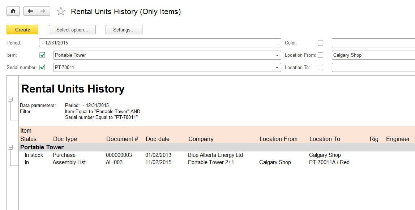The image size is (415, 210).
Task: Uncheck the Serial number filter checkbox
Action: tap(42, 67)
